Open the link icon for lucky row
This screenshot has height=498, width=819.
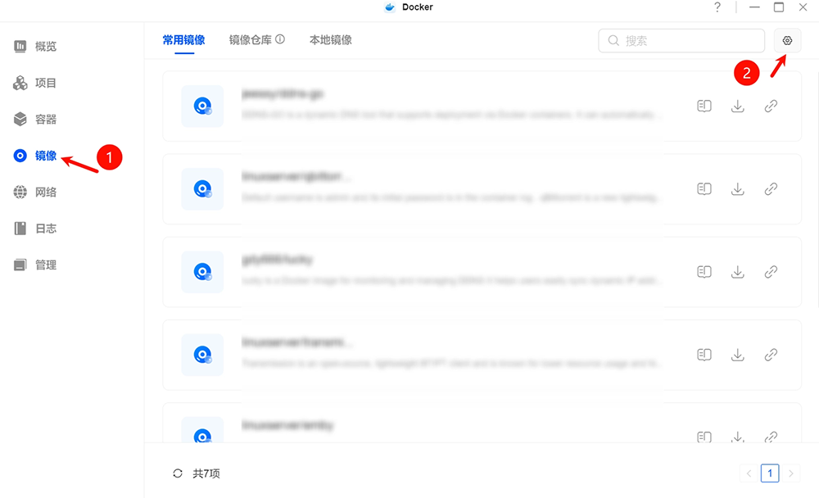click(771, 272)
